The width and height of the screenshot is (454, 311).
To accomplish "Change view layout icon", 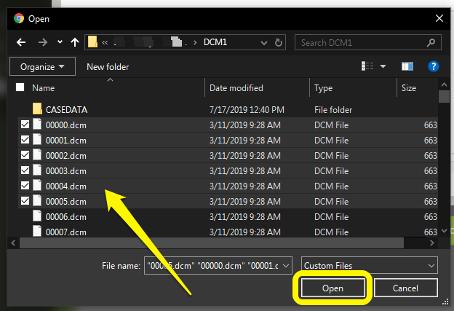I will [x=367, y=66].
